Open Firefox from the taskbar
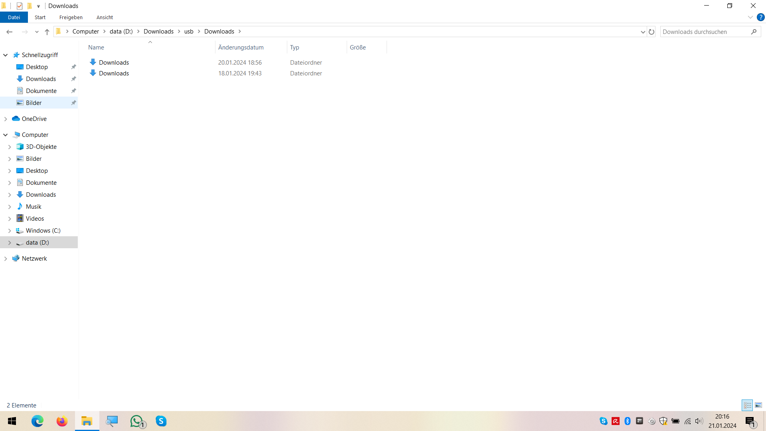Screen dimensions: 766x431 (62, 421)
